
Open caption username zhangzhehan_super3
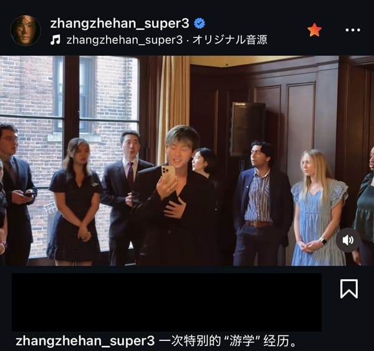click(x=85, y=341)
